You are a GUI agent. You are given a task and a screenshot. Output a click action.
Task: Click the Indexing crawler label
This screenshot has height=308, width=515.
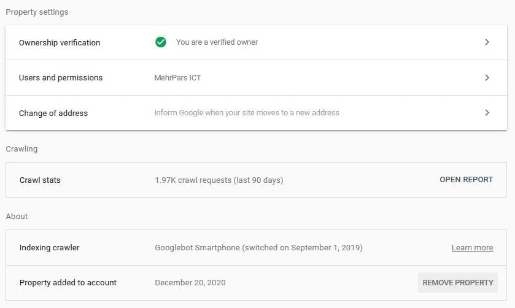[50, 248]
